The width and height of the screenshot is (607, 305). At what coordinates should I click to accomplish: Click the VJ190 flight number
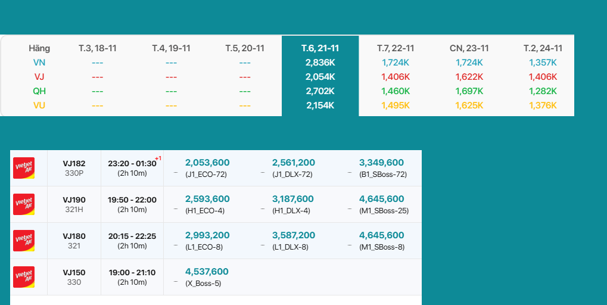click(x=74, y=200)
